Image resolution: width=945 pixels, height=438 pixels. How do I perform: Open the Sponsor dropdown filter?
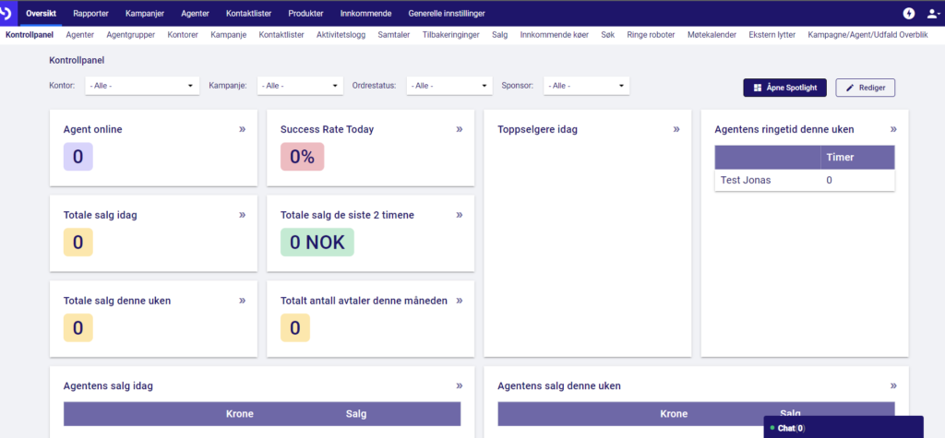pos(586,86)
